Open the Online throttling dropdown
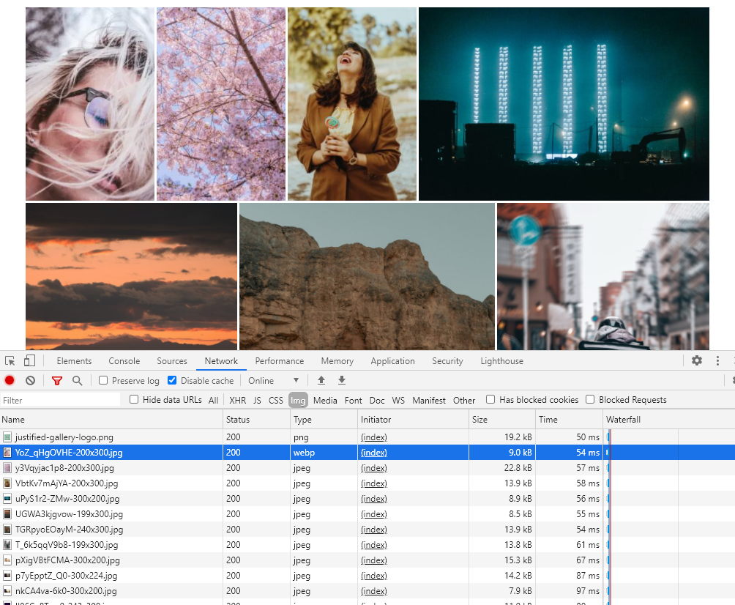Viewport: 735px width, 605px height. 273,380
